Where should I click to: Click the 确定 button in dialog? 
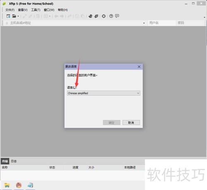tap(111, 123)
